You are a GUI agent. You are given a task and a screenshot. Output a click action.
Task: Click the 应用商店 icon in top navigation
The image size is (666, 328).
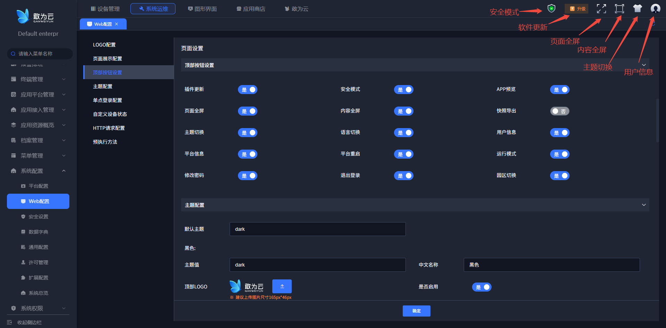click(239, 9)
